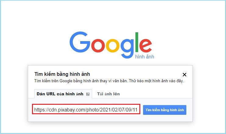
Task: Click the empty dialog area below the URL field
Action: (x=110, y=118)
